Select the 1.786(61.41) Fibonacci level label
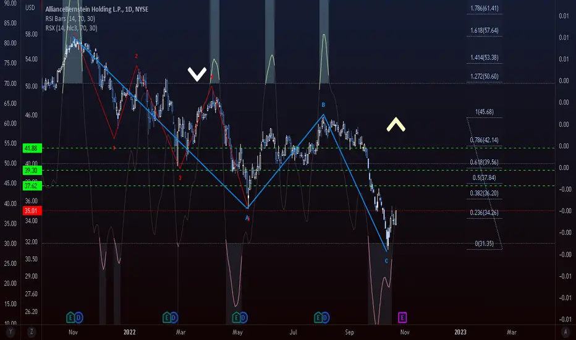Viewport: 576px width, 340px height. point(484,8)
